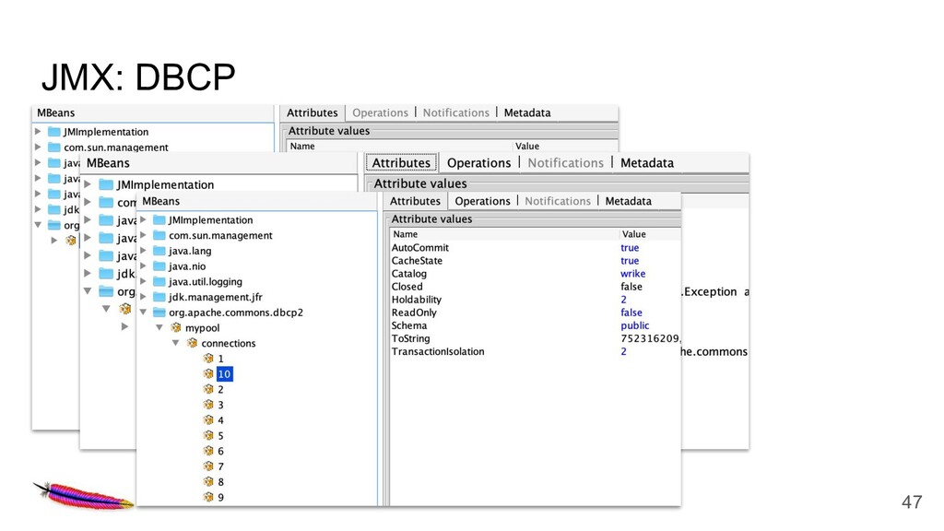Click the ReadOnly value false

631,313
